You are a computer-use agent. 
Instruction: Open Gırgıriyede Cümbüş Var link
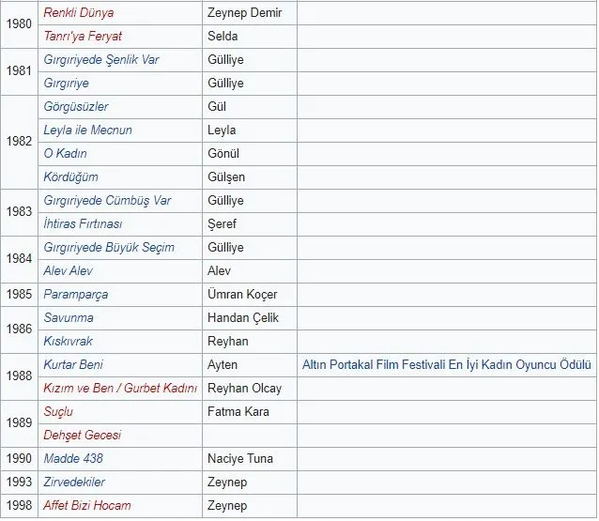pos(107,201)
